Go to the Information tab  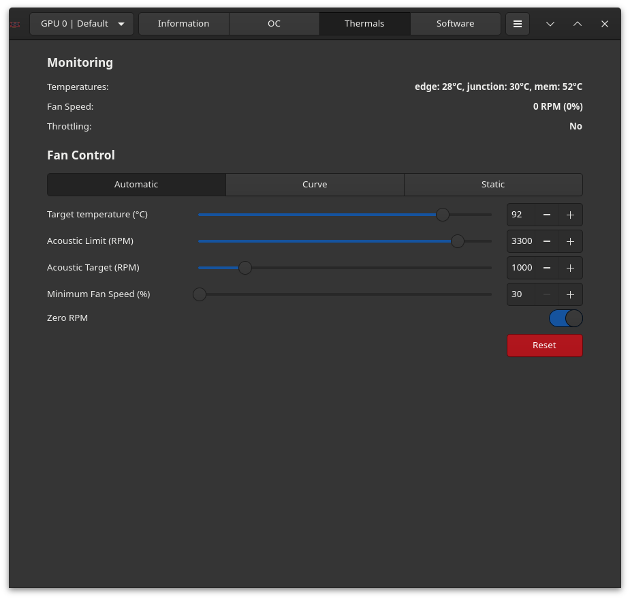183,24
